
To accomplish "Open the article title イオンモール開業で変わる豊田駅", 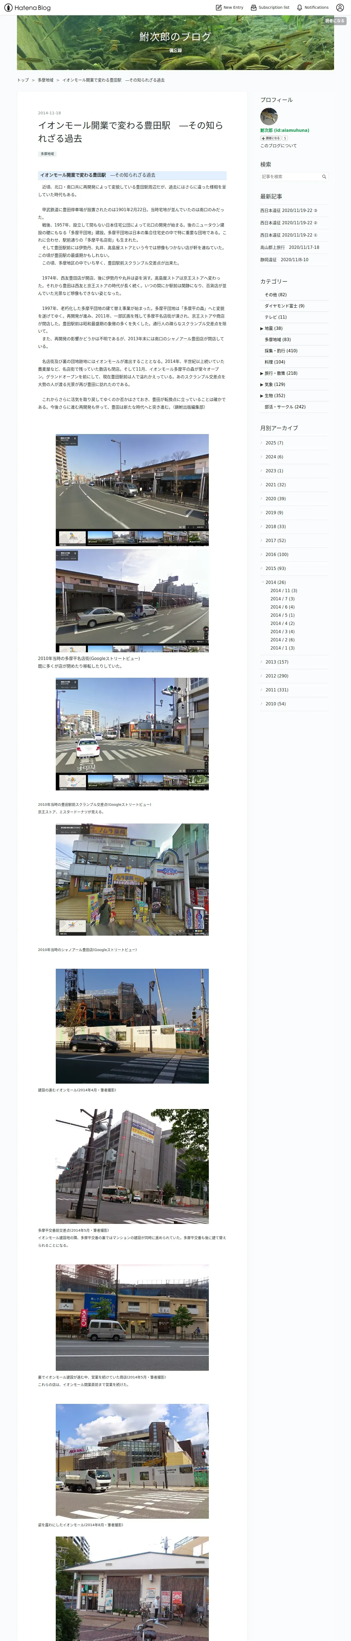I will coord(131,132).
